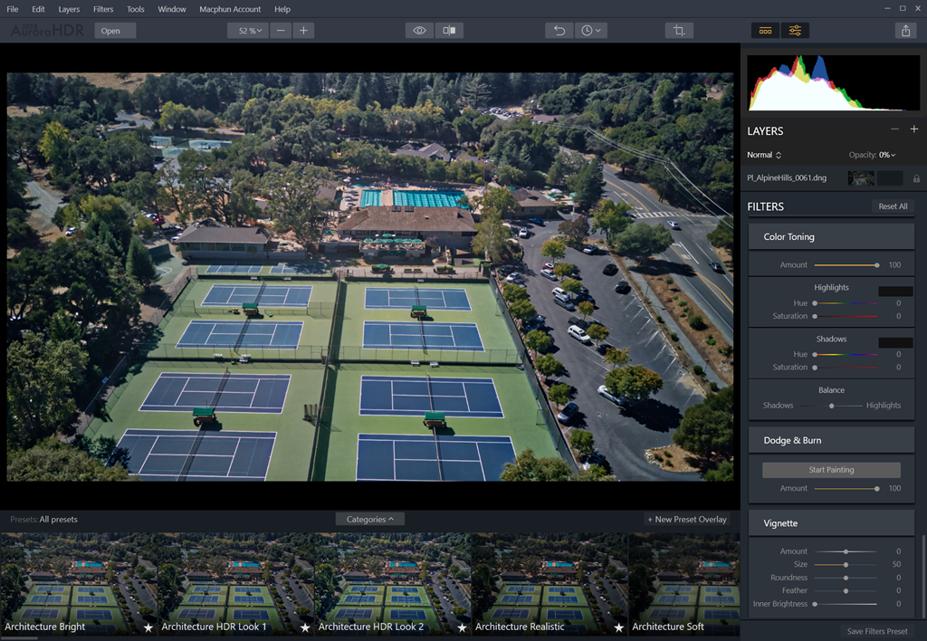Click the Undo icon
This screenshot has width=927, height=641.
[559, 30]
